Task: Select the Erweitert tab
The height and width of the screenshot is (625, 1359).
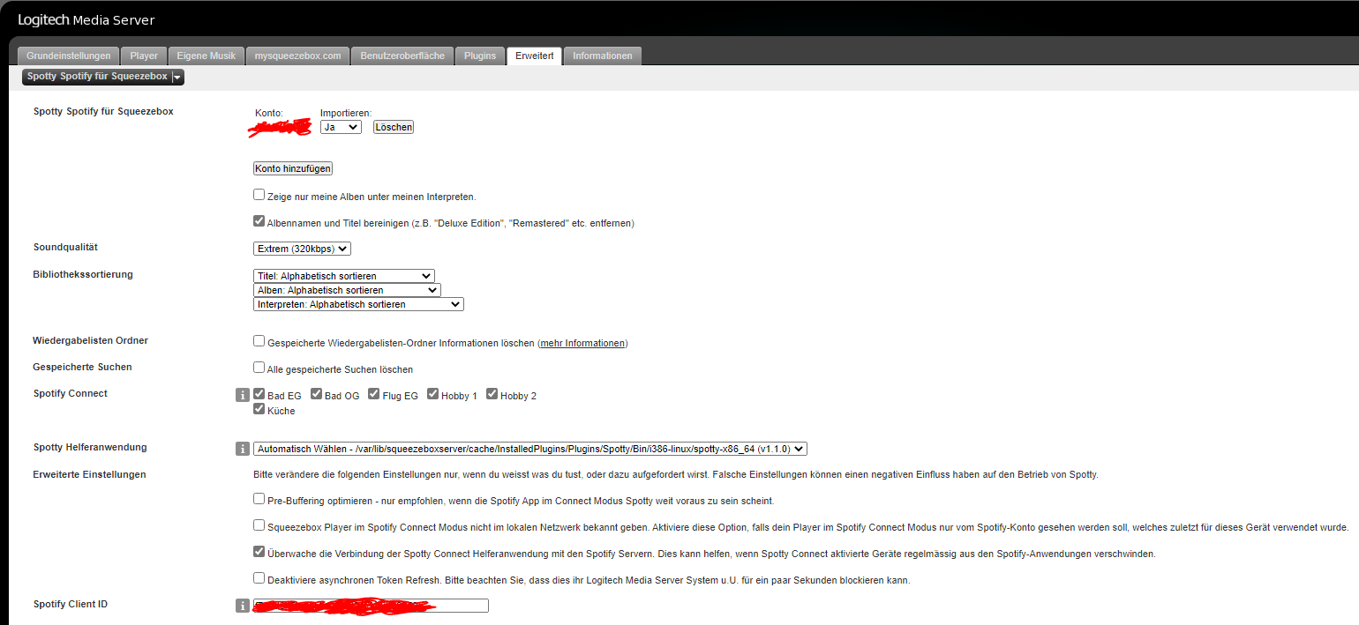Action: coord(535,56)
